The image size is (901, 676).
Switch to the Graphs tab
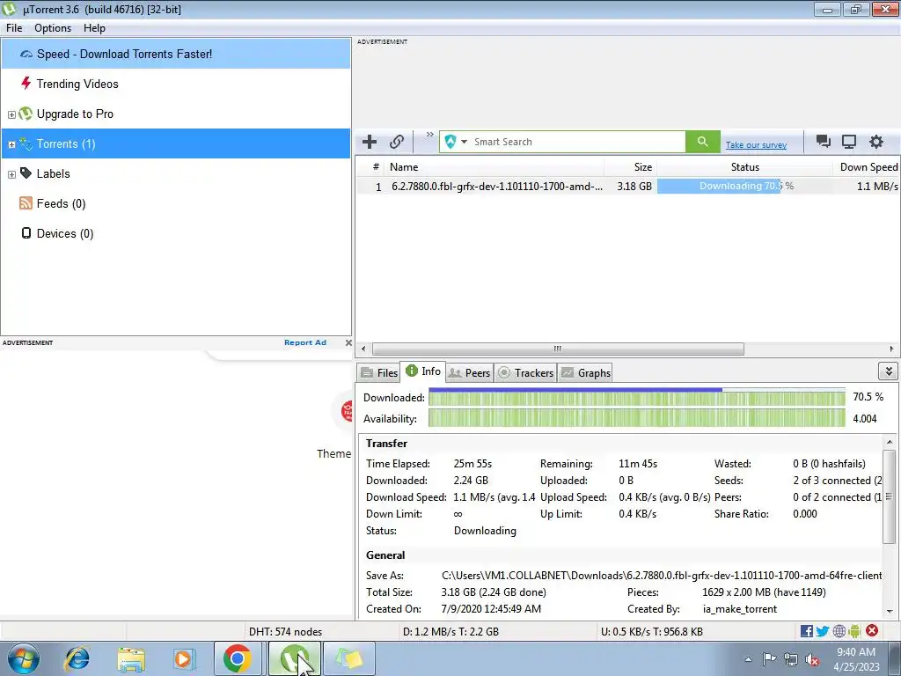585,372
